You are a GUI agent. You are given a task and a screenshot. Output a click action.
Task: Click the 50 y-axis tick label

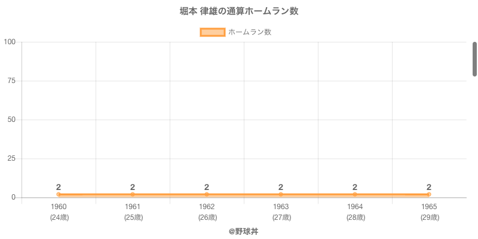(x=12, y=119)
